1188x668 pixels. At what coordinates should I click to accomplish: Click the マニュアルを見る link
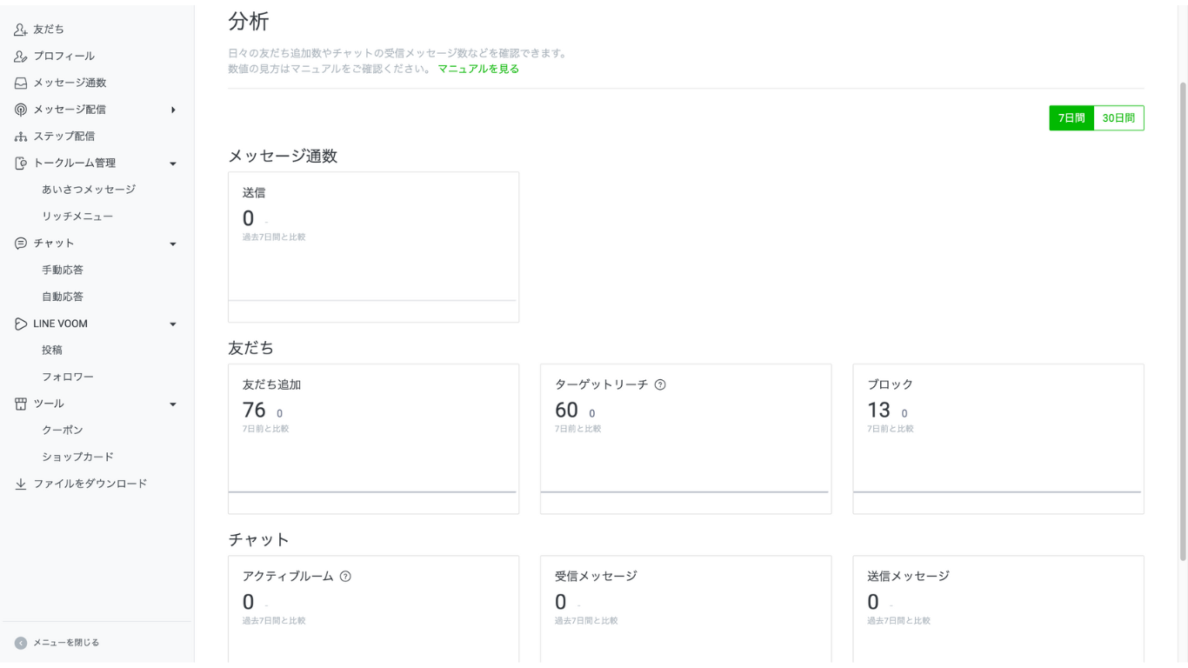(x=478, y=69)
